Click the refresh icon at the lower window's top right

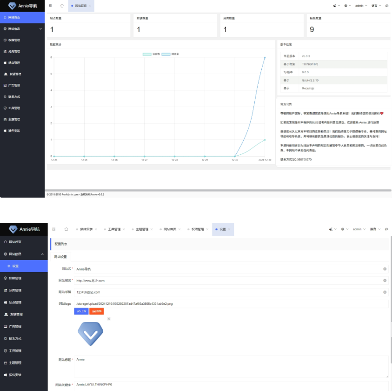386,229
